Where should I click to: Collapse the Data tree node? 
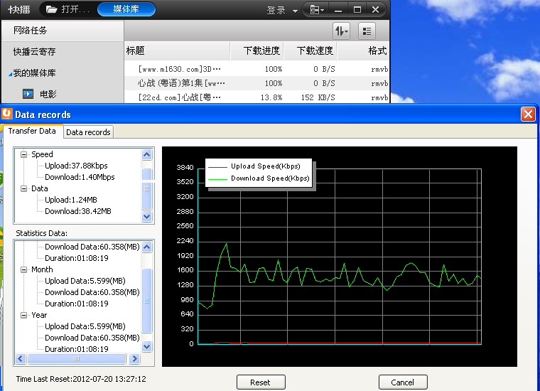pos(23,188)
